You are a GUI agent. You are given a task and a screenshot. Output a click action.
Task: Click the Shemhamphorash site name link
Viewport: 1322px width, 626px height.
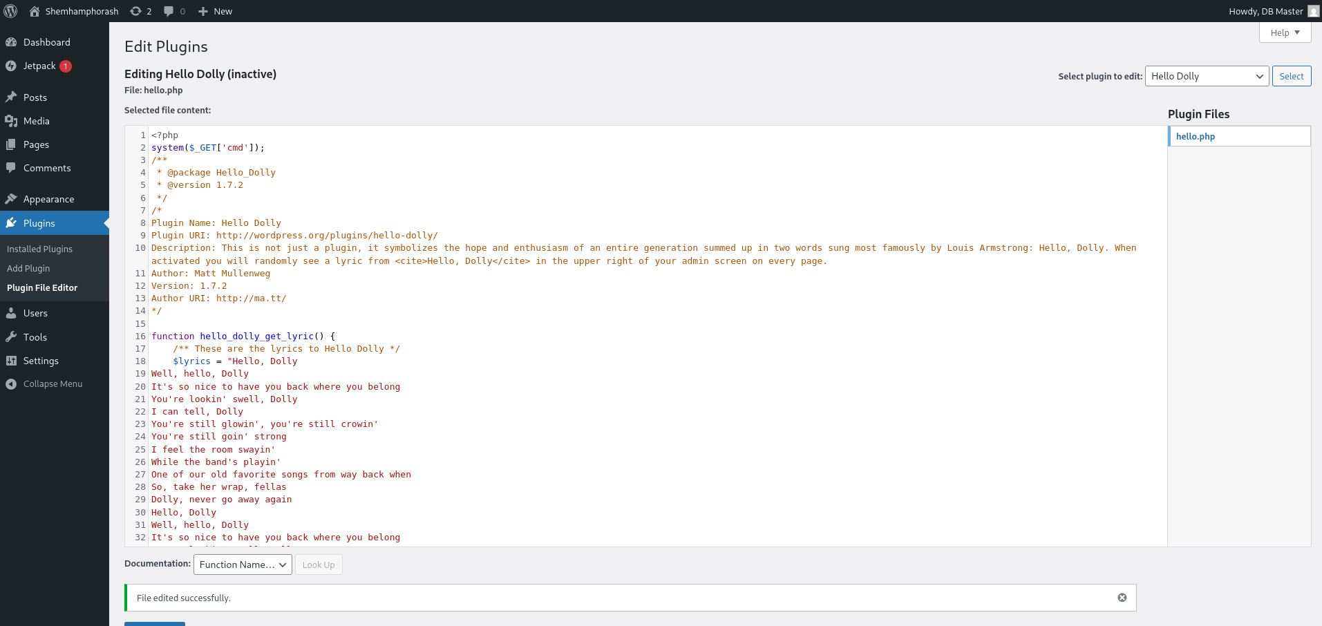(82, 11)
